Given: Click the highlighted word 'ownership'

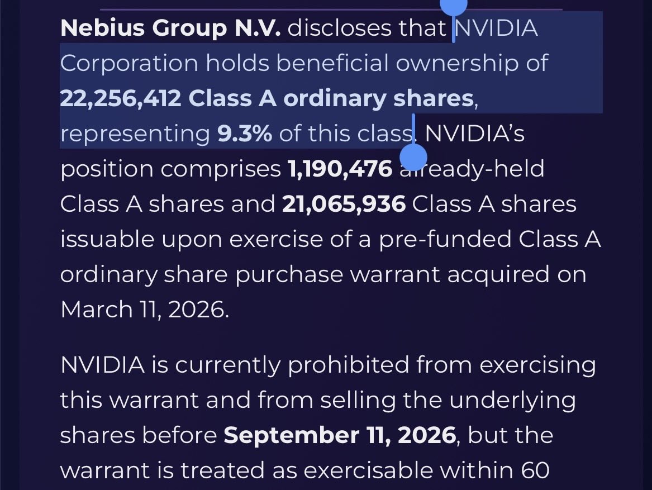Looking at the screenshot, I should pos(457,64).
